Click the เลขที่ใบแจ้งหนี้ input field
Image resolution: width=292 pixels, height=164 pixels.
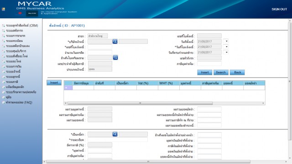click(100, 47)
